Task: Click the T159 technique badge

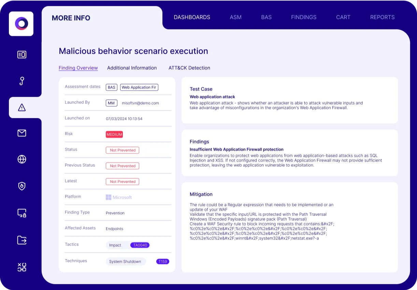Action: (x=162, y=262)
